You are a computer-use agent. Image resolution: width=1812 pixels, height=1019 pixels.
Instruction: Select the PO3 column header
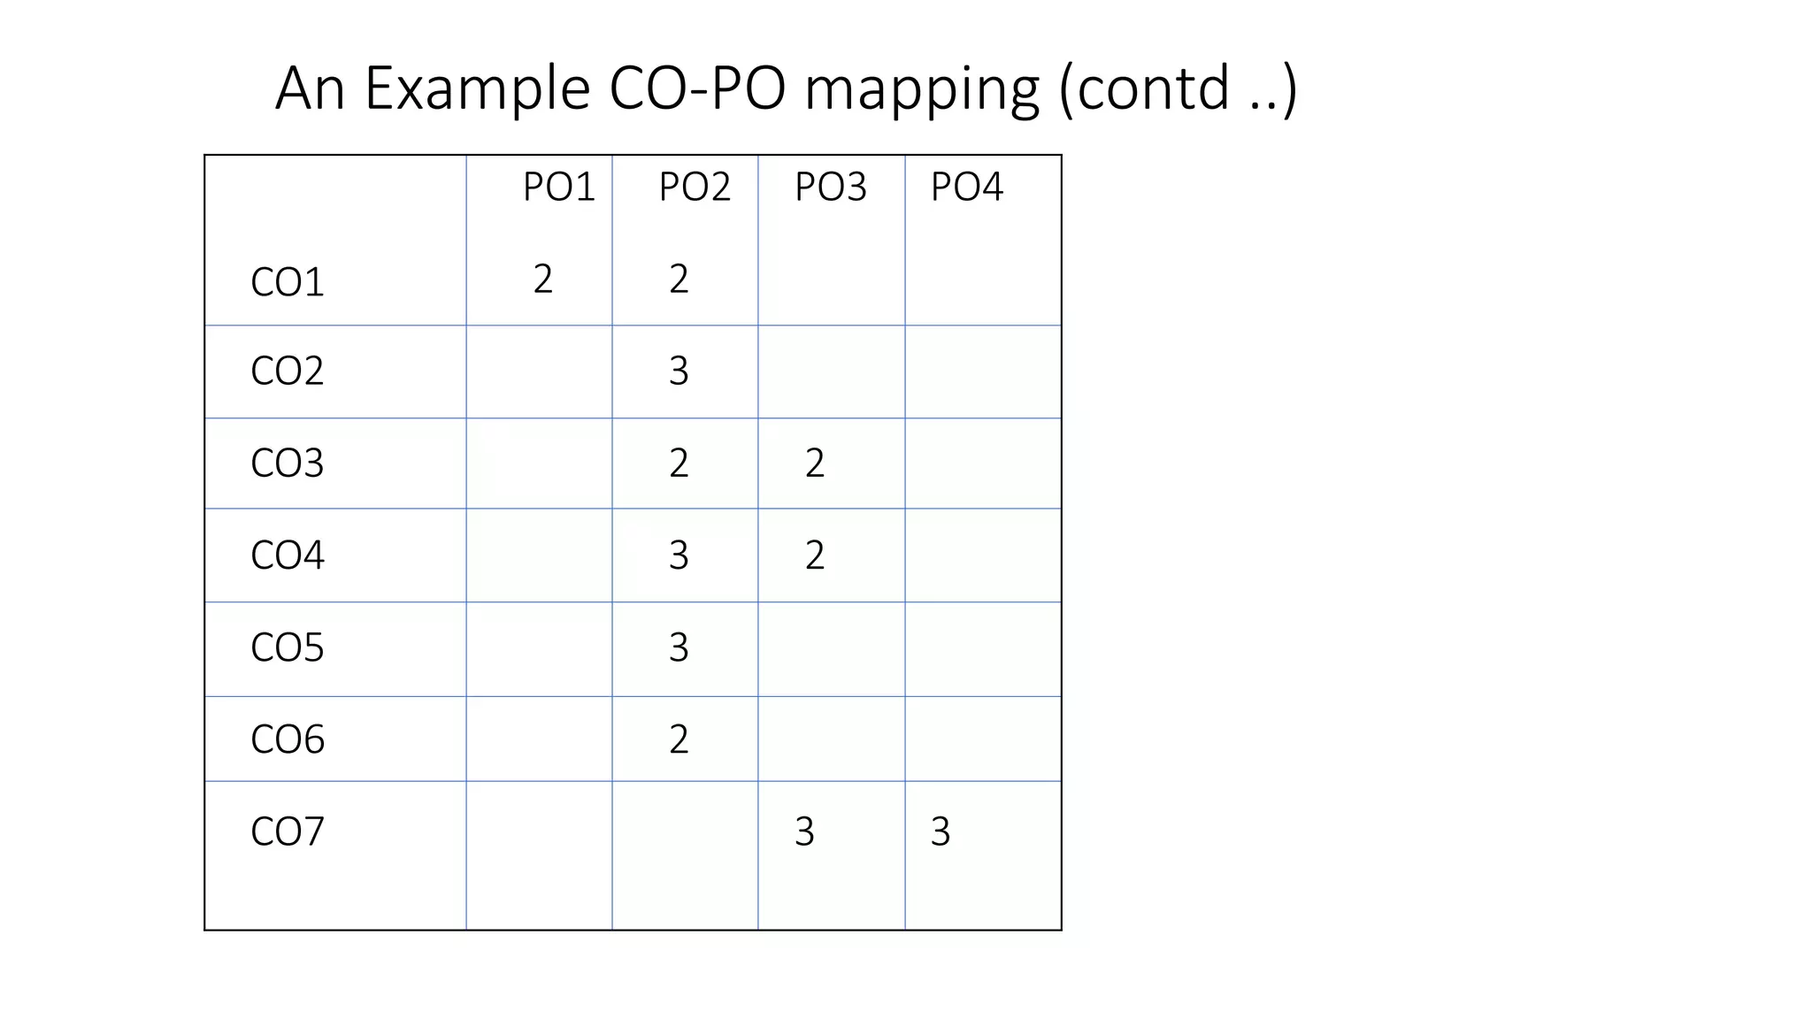[x=830, y=187]
